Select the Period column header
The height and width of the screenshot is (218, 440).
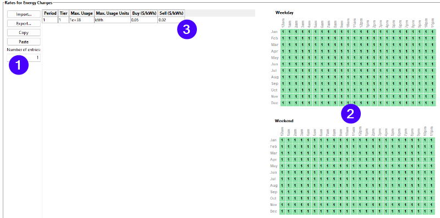(x=50, y=13)
